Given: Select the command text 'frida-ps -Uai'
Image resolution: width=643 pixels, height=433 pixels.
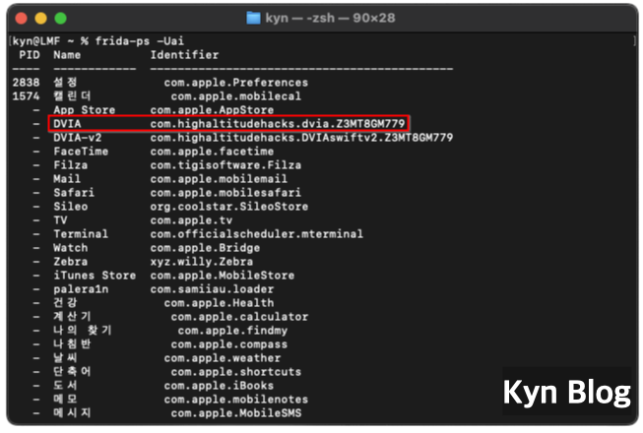Looking at the screenshot, I should [x=140, y=41].
